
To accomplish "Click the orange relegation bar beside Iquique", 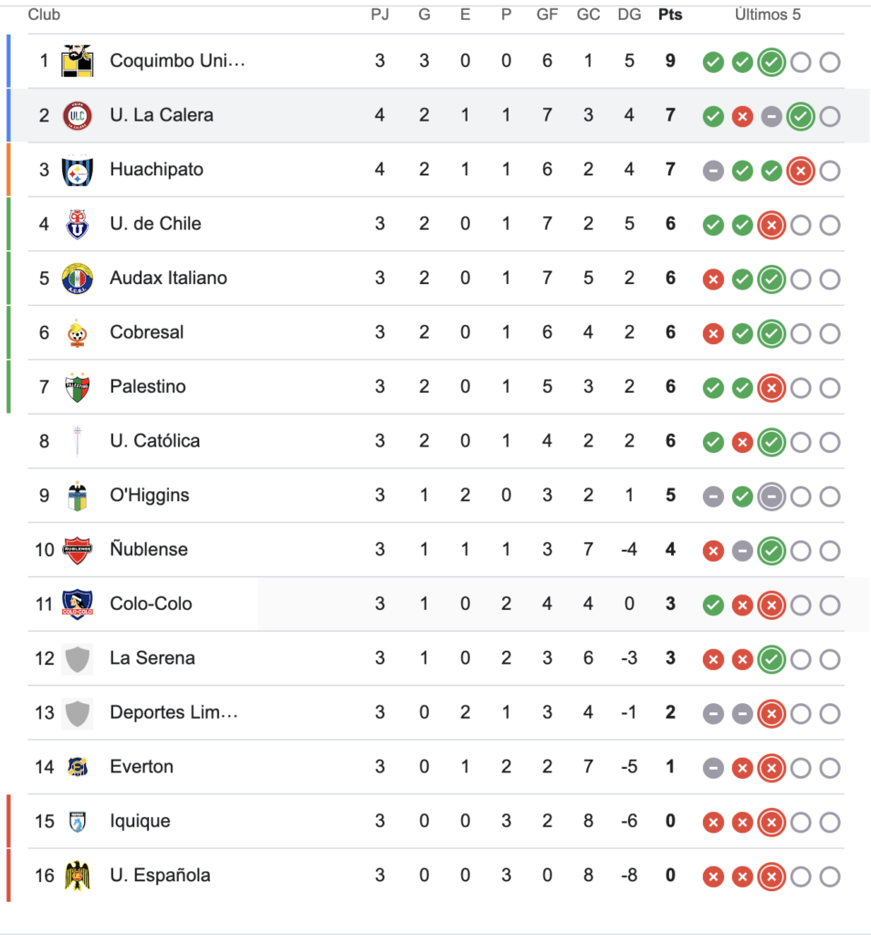I will coord(8,821).
